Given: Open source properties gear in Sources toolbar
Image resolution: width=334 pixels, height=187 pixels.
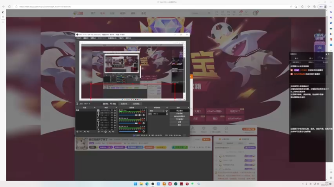Looking at the screenshot, I should 106,132.
